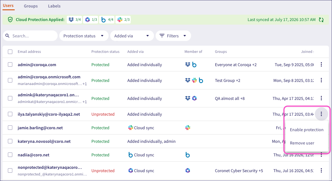Open actions menu for admin@coroqa.onmicrosoft.com
Viewport: 332px width, 181px height.
click(x=321, y=80)
